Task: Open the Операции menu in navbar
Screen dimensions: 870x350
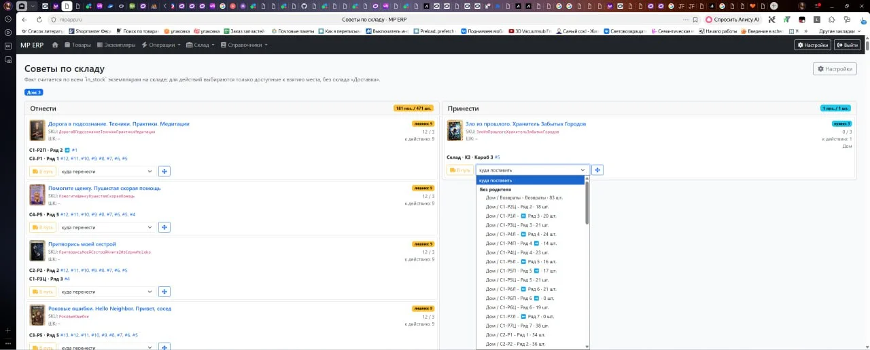Action: pos(160,45)
